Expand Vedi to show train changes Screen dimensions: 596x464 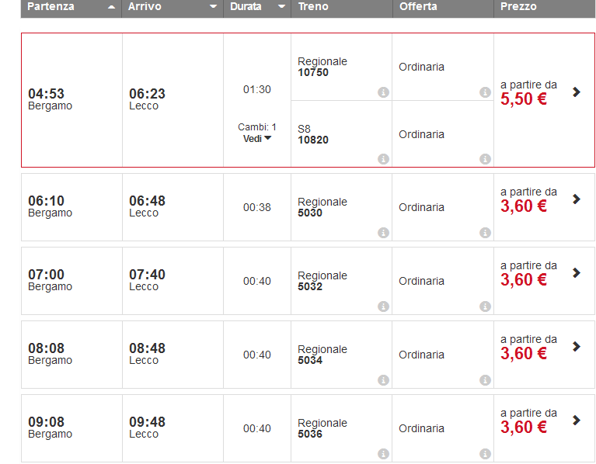coord(257,139)
